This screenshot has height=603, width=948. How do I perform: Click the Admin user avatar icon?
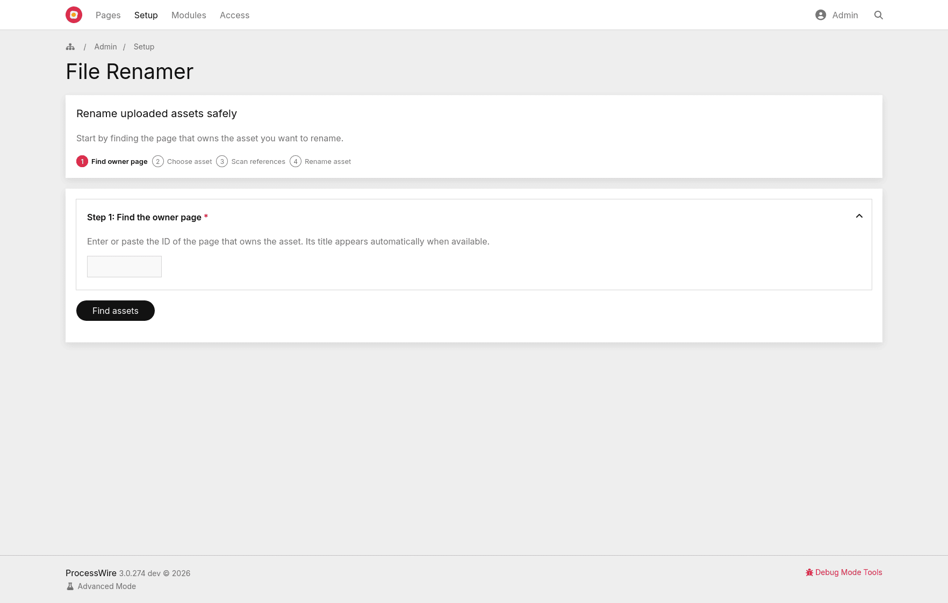click(821, 15)
